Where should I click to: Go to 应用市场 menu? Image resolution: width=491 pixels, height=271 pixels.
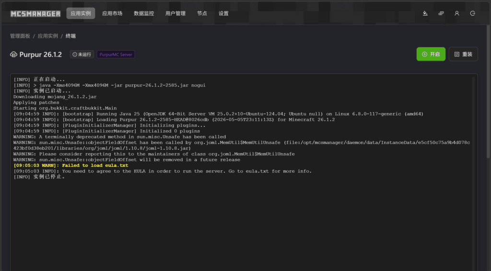pyautogui.click(x=112, y=13)
